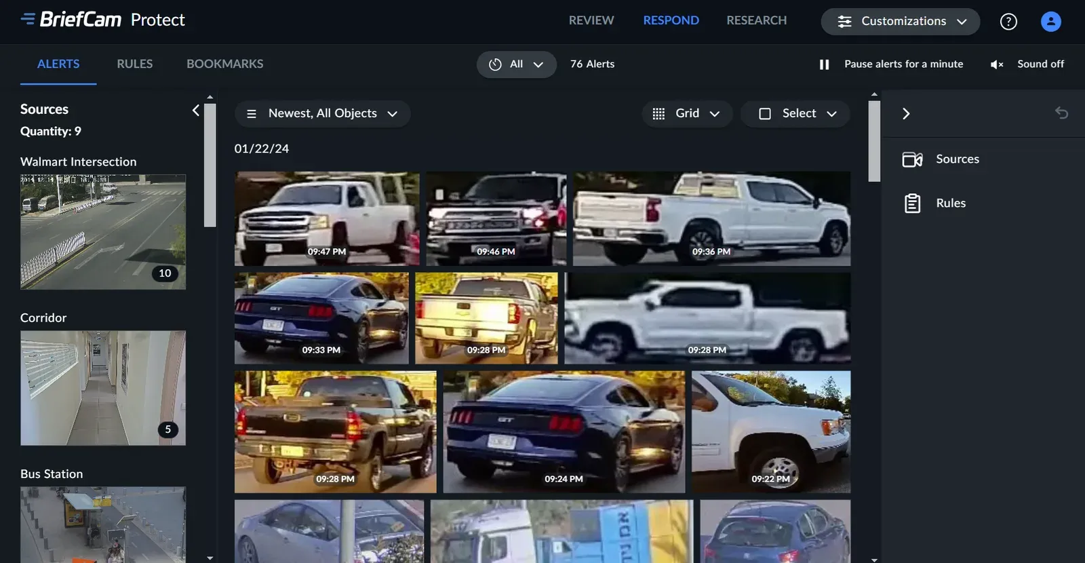The image size is (1085, 563).
Task: Go to the REVIEW tab
Action: [591, 20]
